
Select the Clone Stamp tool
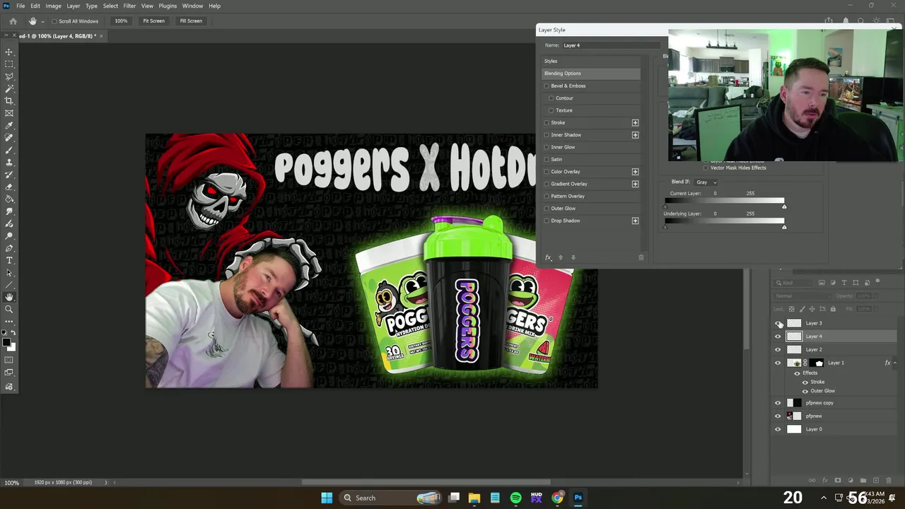point(9,162)
